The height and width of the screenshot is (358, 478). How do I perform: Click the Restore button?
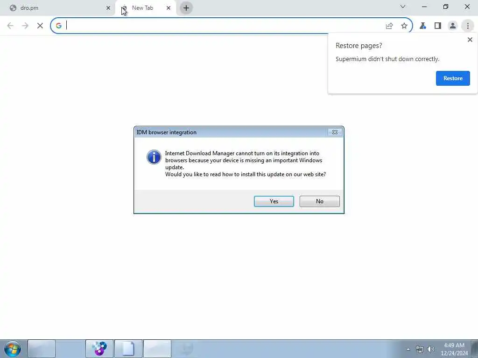[x=453, y=78]
